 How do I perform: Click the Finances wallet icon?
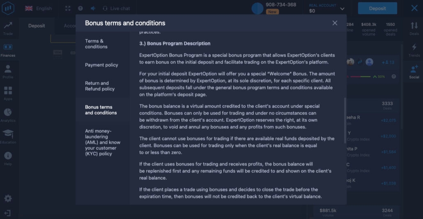[x=8, y=50]
